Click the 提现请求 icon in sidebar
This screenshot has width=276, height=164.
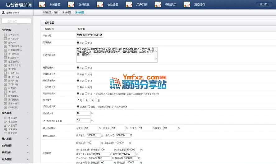pos(6,118)
